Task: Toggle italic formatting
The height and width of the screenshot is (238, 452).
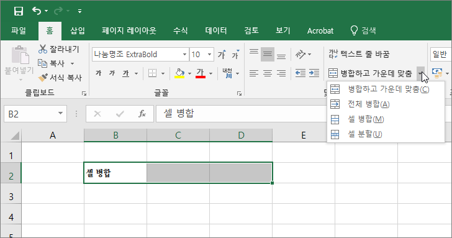Action: tap(112, 73)
